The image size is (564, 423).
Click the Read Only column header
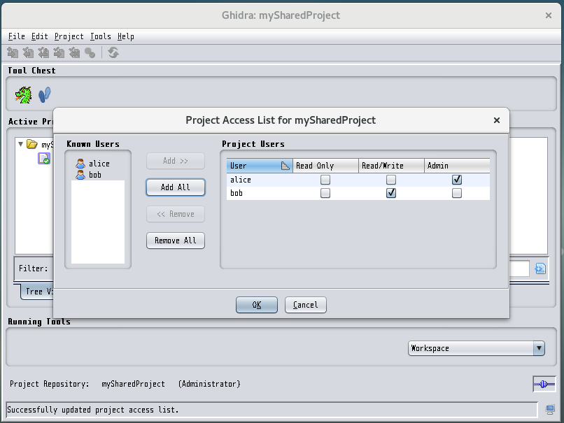(x=325, y=166)
